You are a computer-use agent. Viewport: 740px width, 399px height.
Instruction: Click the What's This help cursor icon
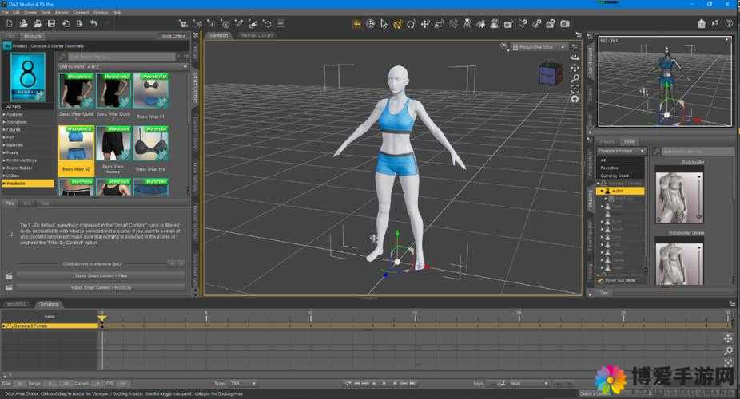coord(715,24)
